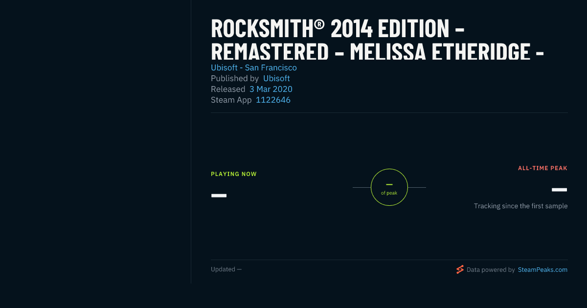Click the Steam App label
587x308 pixels.
(x=231, y=100)
